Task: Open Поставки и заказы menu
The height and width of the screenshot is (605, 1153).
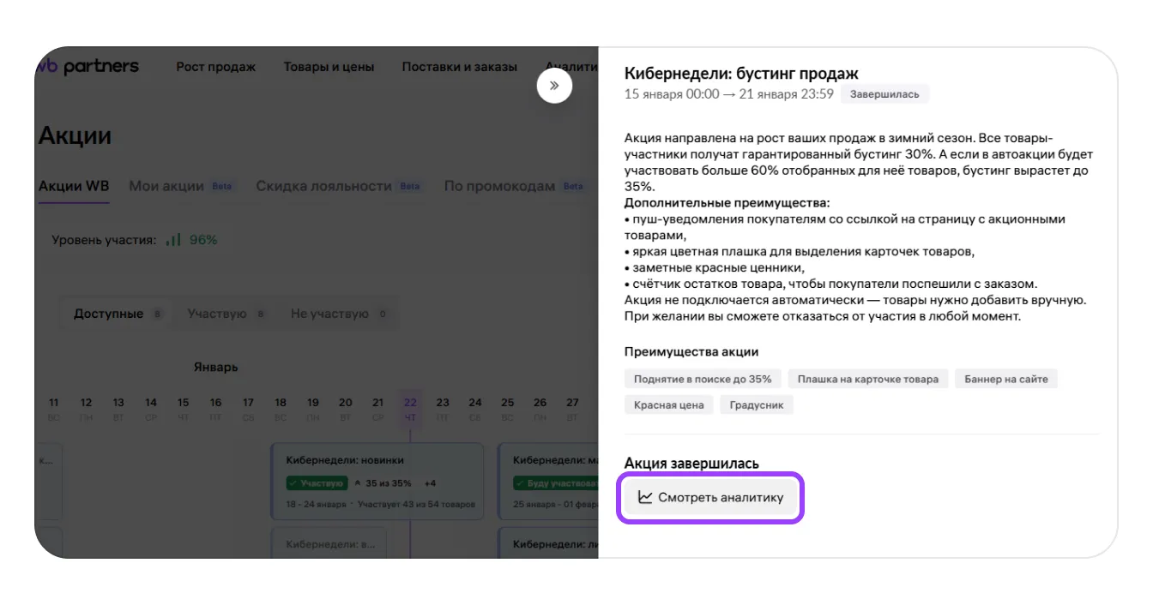Action: tap(459, 67)
